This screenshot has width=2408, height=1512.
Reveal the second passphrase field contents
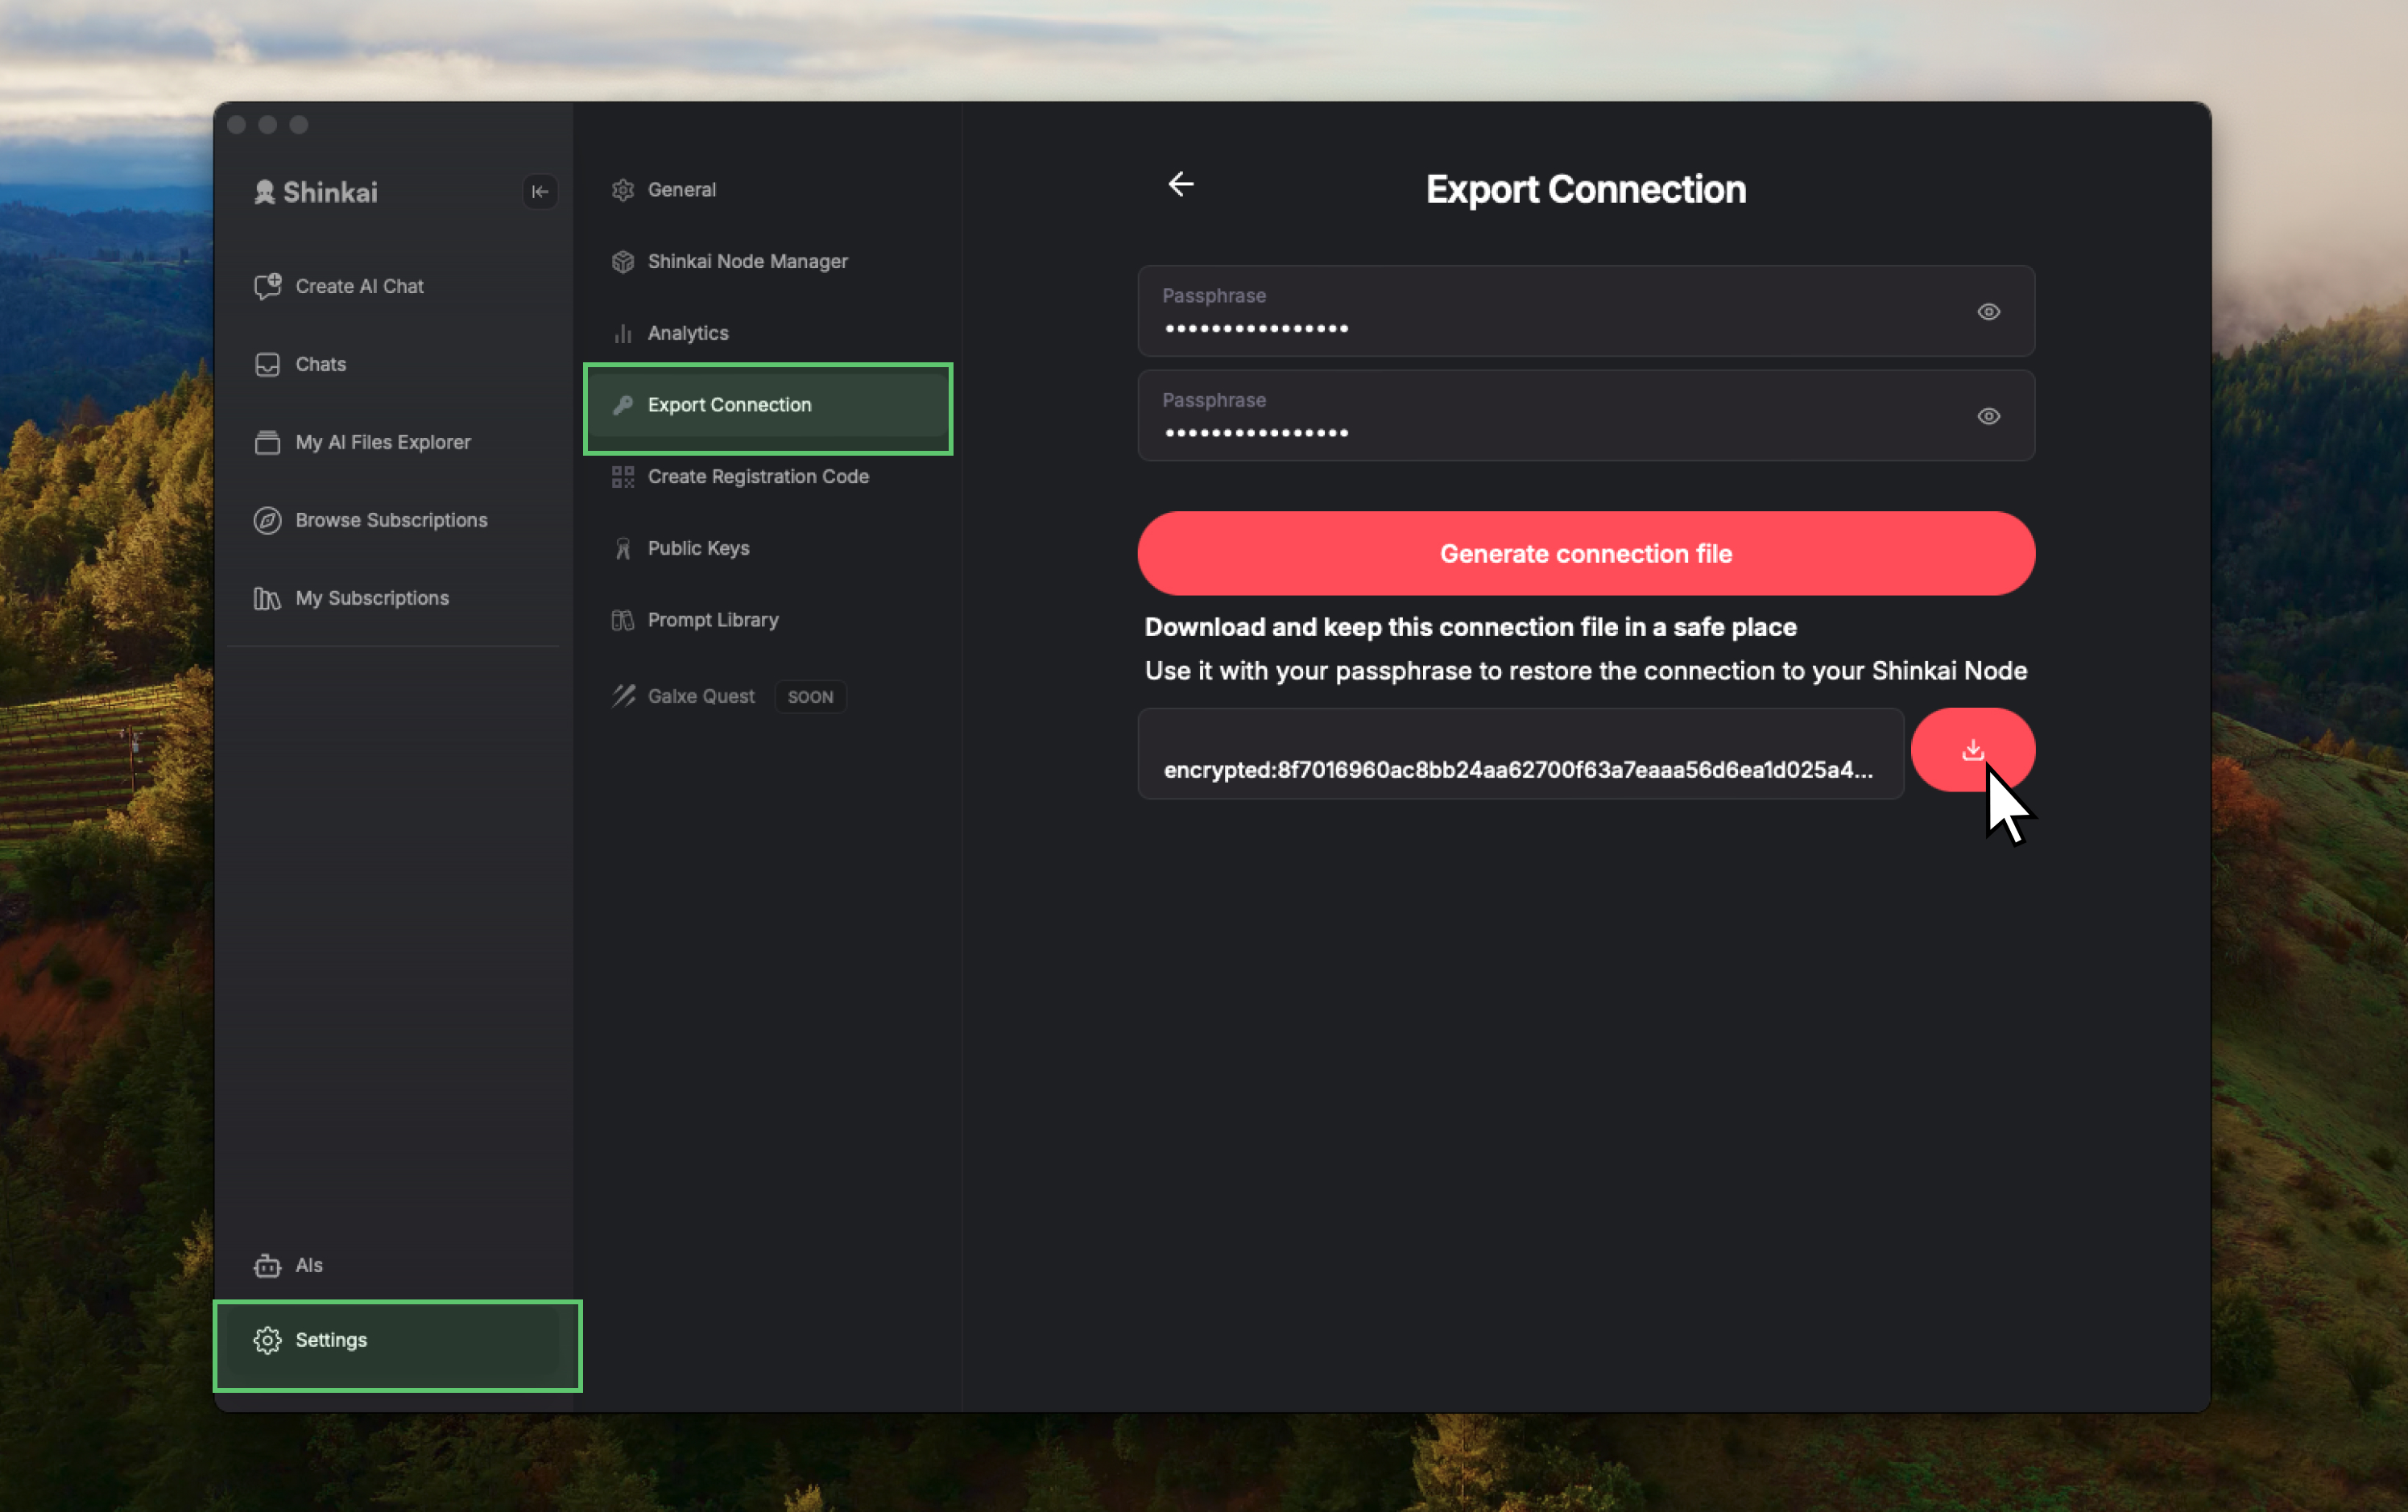pos(1988,416)
